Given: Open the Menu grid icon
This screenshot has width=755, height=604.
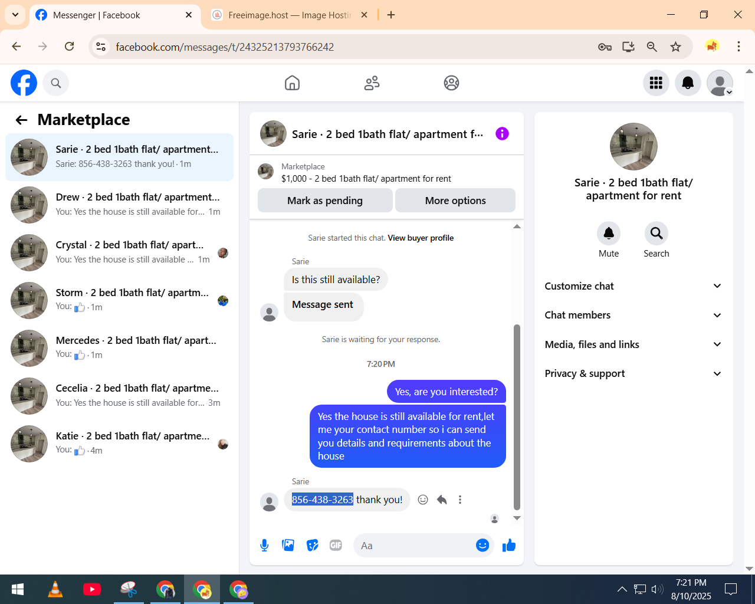Looking at the screenshot, I should click(656, 83).
